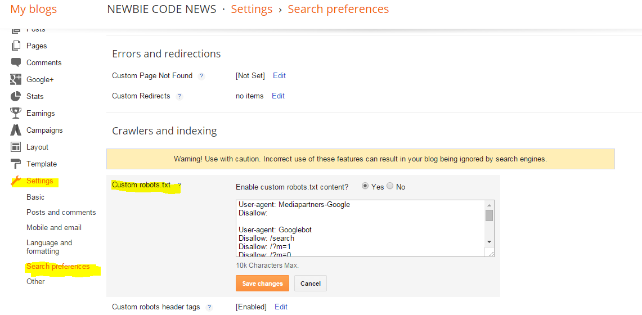
Task: Select Yes for custom robots.txt content
Action: tap(365, 186)
